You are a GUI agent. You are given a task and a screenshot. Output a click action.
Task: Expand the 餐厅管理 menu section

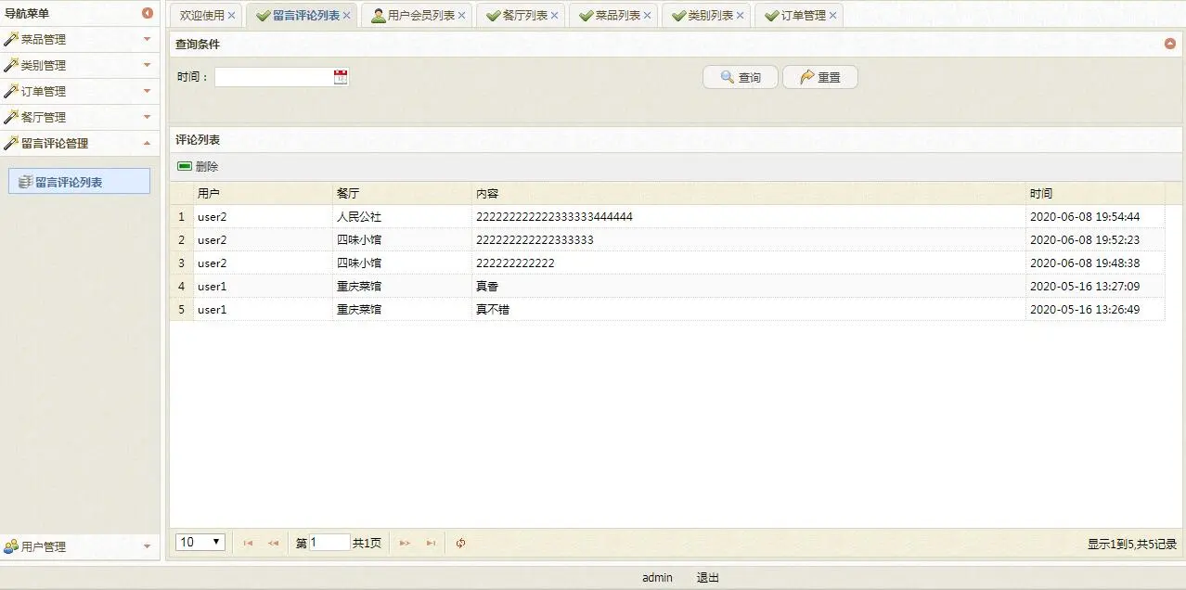[x=147, y=117]
